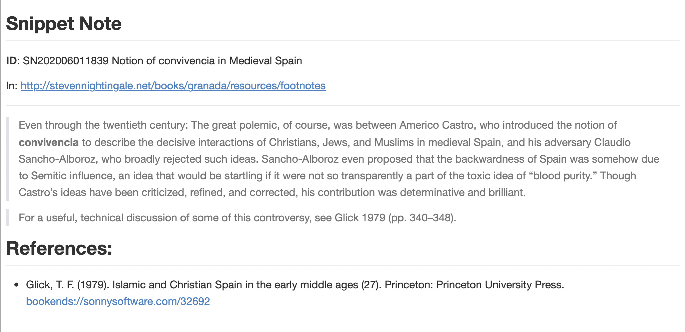Click the Glick, T. F. (1979) author text
The height and width of the screenshot is (332, 685).
(67, 285)
